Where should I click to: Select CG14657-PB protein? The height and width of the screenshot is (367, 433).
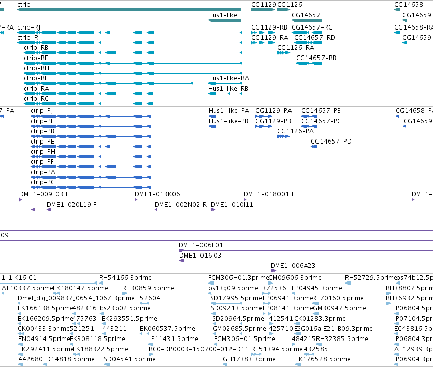coord(309,116)
